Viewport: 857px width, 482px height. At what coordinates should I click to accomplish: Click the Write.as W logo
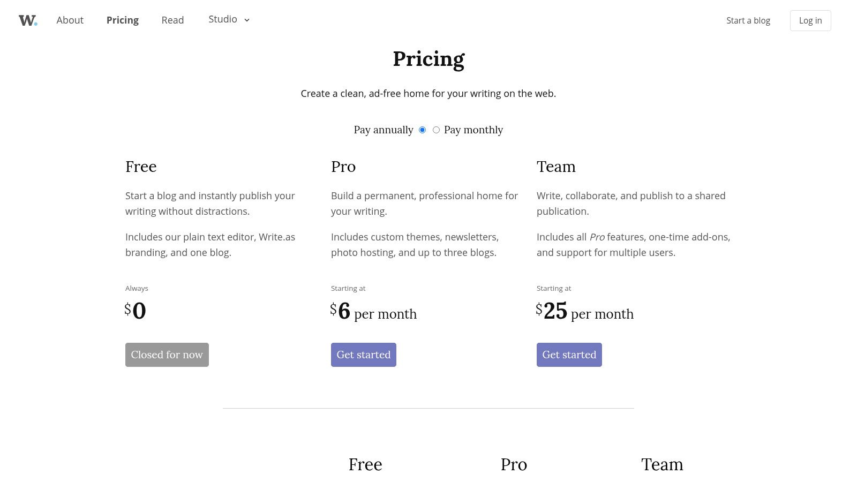tap(28, 20)
